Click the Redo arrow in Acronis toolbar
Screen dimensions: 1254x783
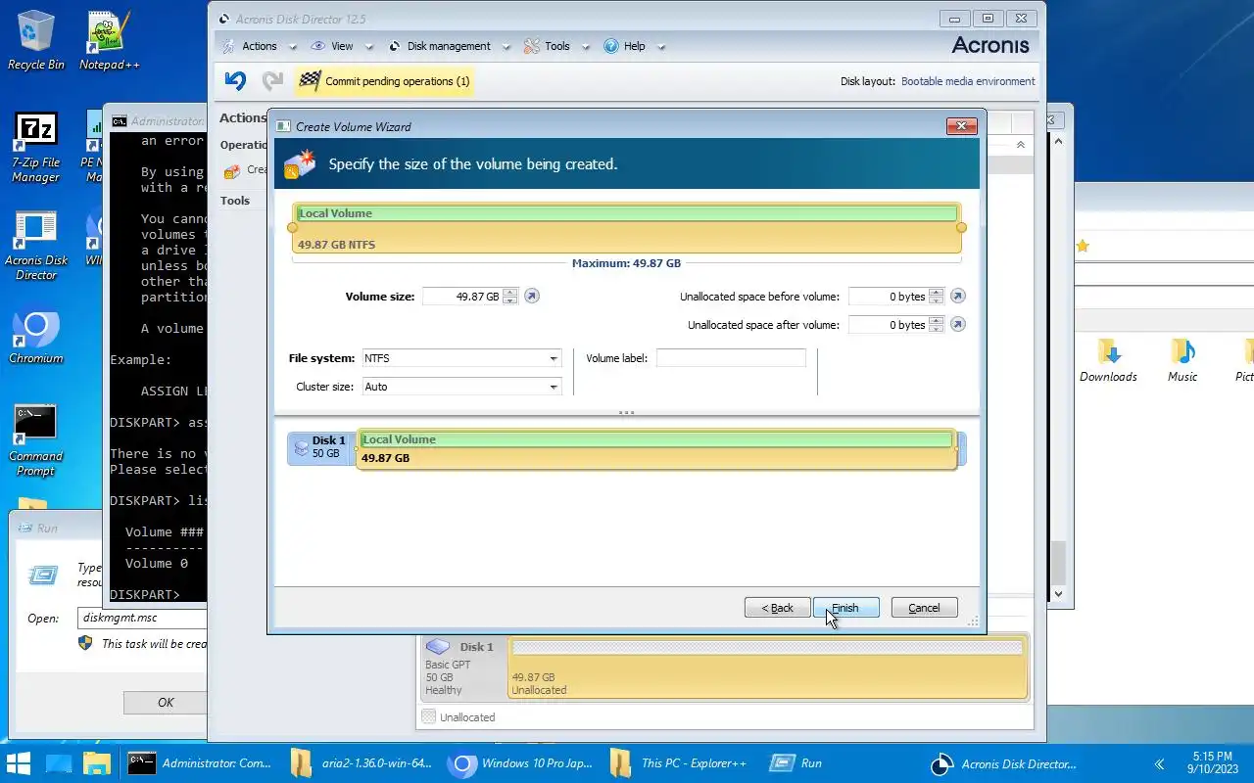[x=272, y=81]
